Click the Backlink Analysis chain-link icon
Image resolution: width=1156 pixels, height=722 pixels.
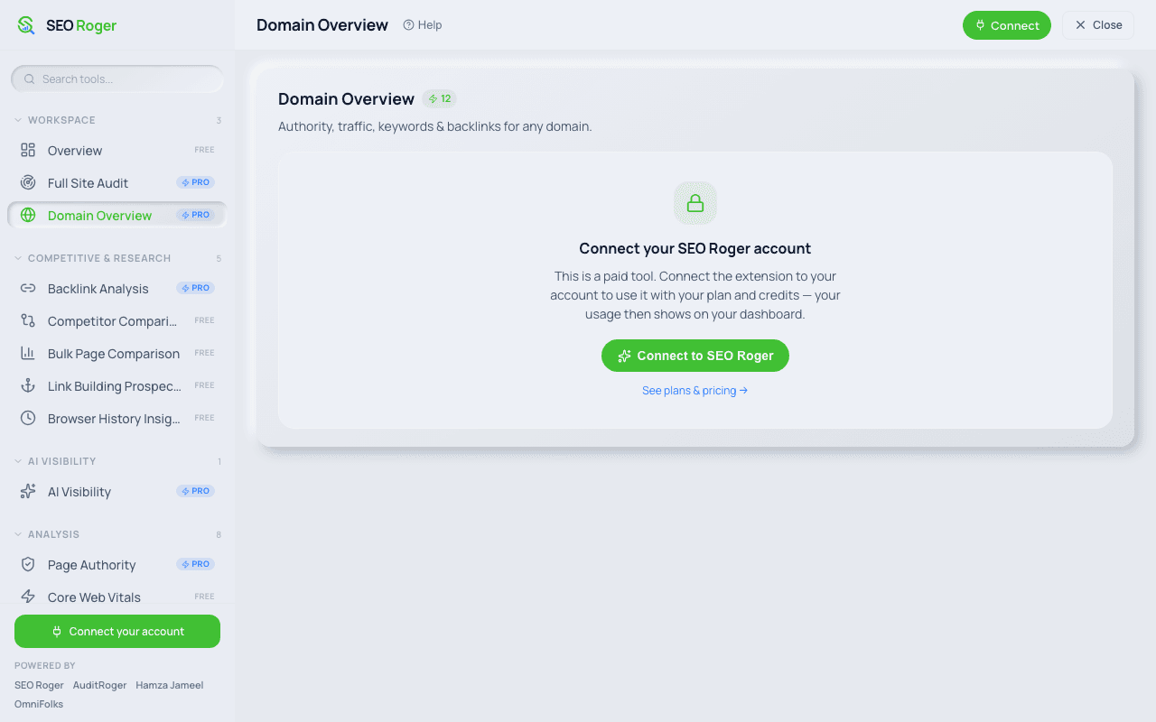click(28, 288)
